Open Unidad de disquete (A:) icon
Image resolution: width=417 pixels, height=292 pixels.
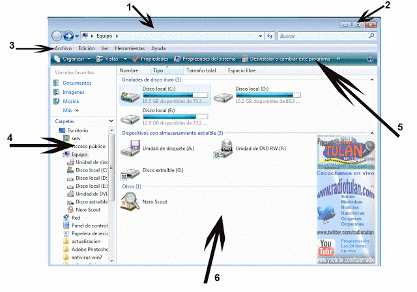pyautogui.click(x=130, y=148)
